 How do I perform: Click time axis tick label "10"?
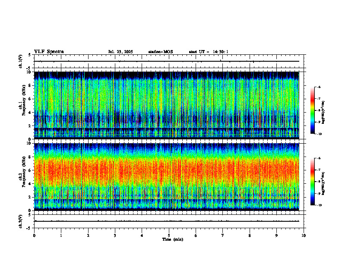point(304,236)
